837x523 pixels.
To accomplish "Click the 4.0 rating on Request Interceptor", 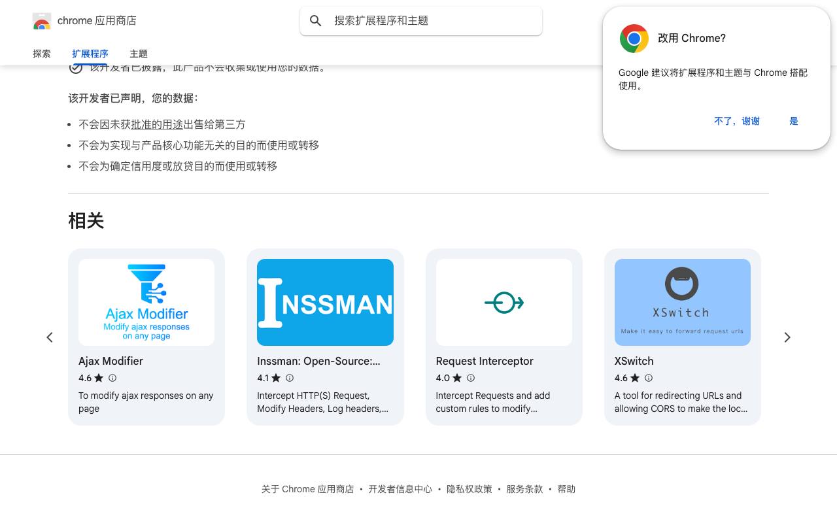I will click(x=443, y=378).
